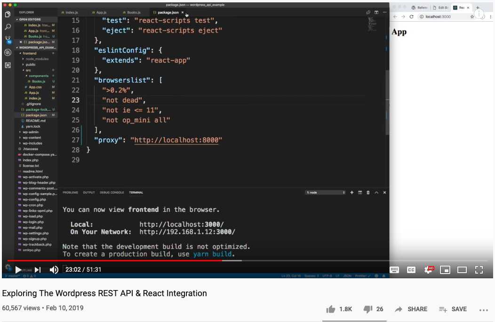Switch to the Books.js editor tab

(x=132, y=12)
